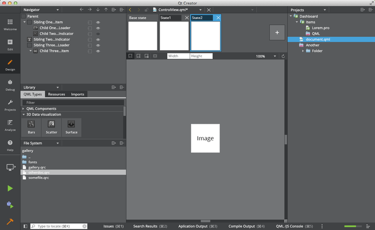Screen dimensions: 375x230
Task: Open the Search Results pane
Action: click(148, 226)
